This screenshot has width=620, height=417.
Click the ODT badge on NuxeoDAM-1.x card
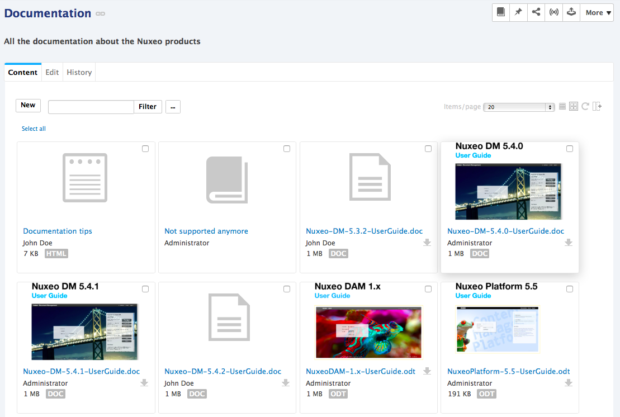point(338,394)
